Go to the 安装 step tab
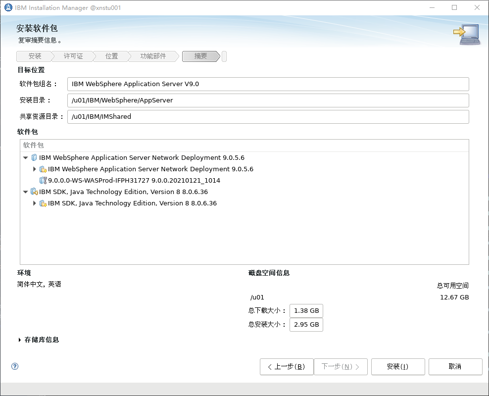This screenshot has width=489, height=396. 35,56
